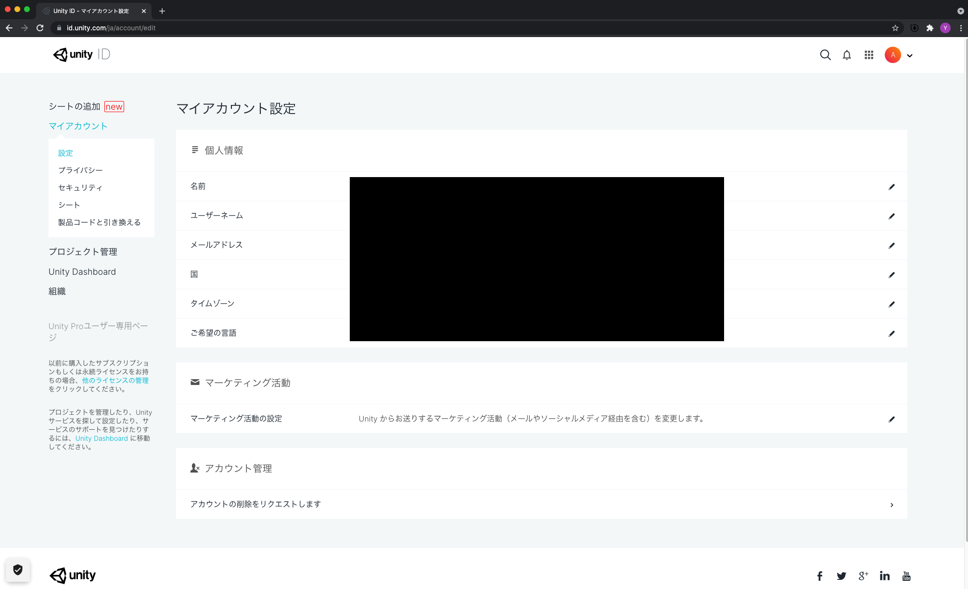Click the footer Unity logo

point(73,576)
